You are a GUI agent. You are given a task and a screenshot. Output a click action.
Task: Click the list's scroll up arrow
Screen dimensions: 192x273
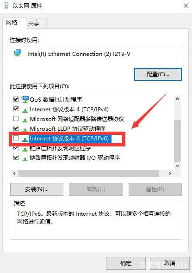coord(178,99)
